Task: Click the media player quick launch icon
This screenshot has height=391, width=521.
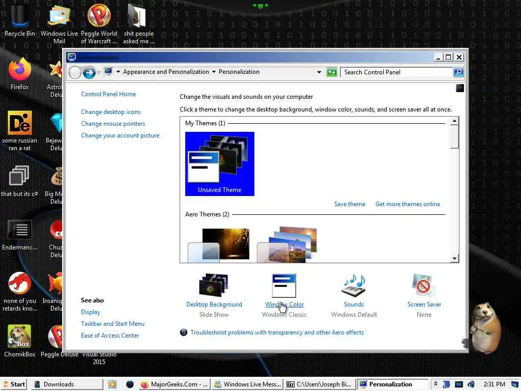Action: pos(112,384)
